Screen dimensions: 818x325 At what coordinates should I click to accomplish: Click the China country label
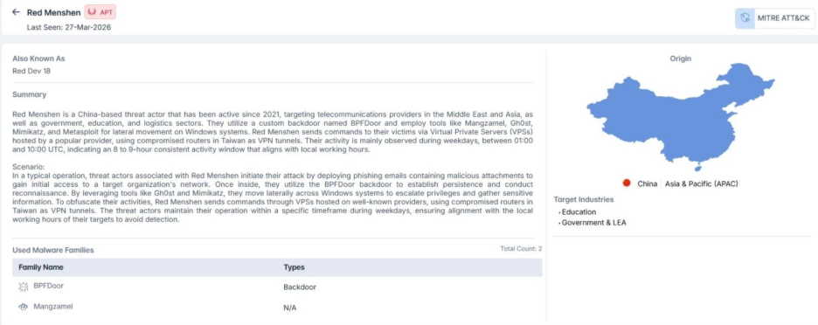(647, 183)
